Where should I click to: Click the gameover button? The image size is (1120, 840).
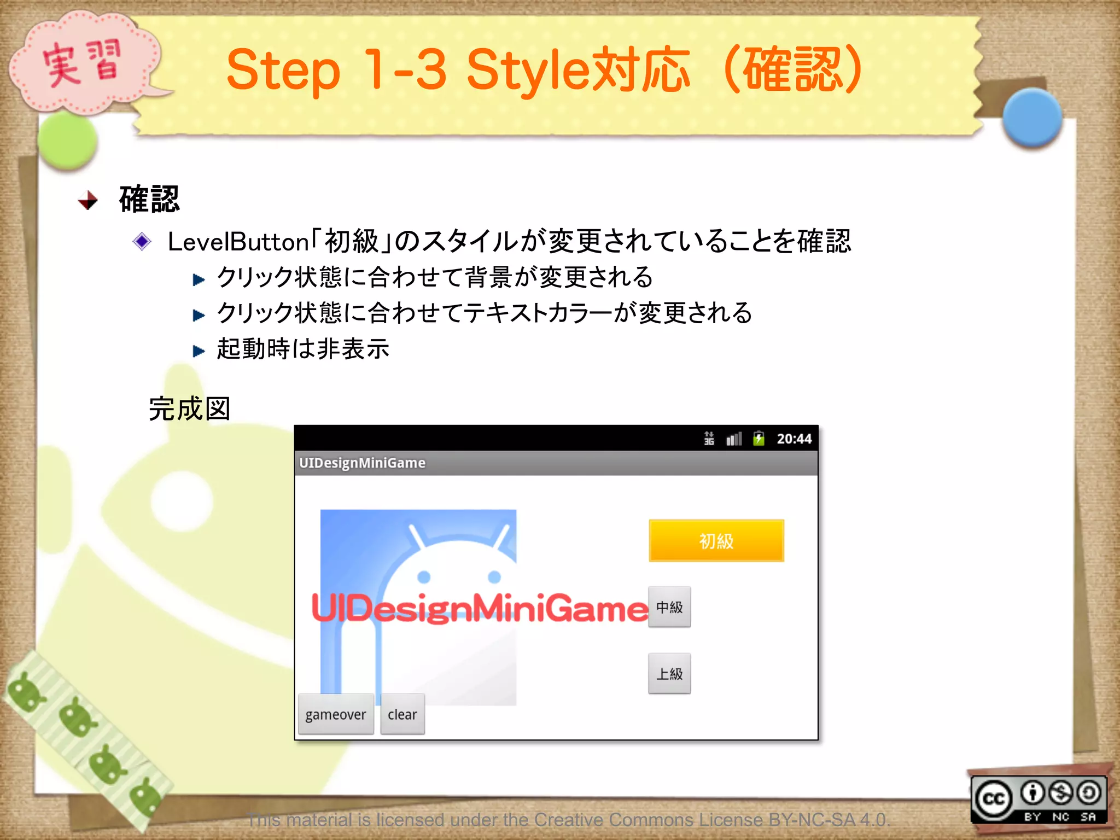(x=336, y=714)
